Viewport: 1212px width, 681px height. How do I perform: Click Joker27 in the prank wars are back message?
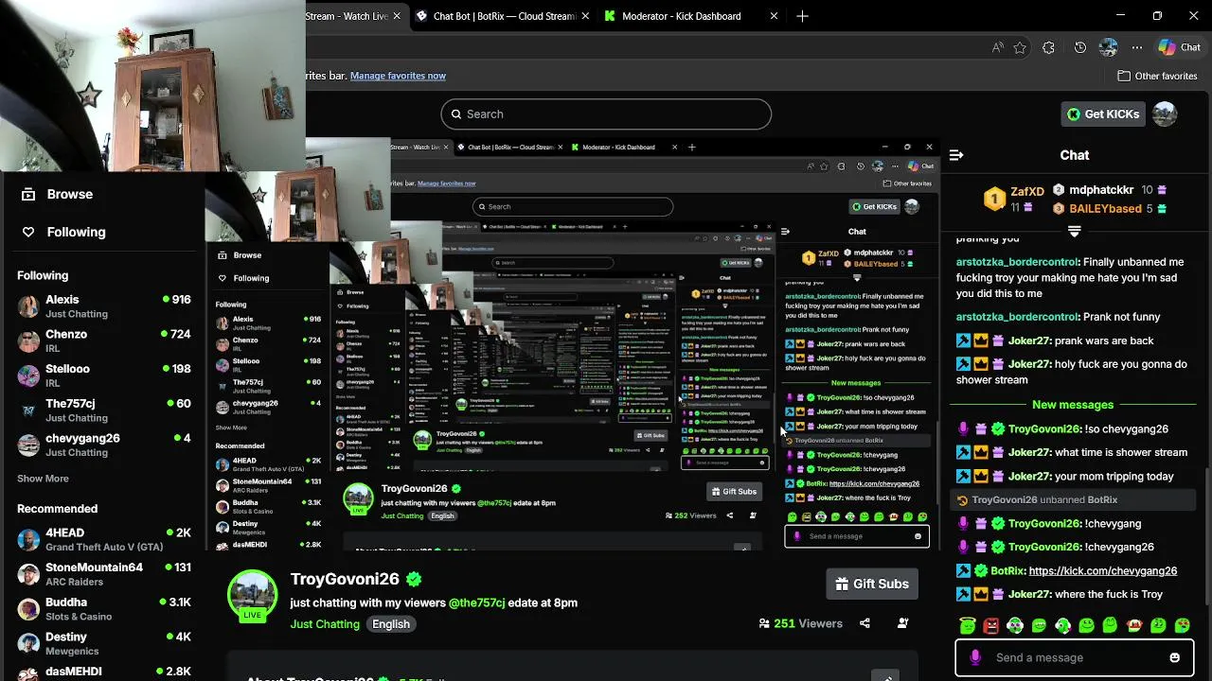(x=1028, y=340)
